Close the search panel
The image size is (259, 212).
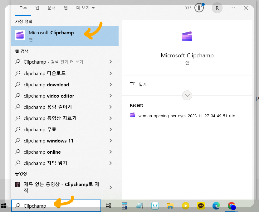[246, 8]
